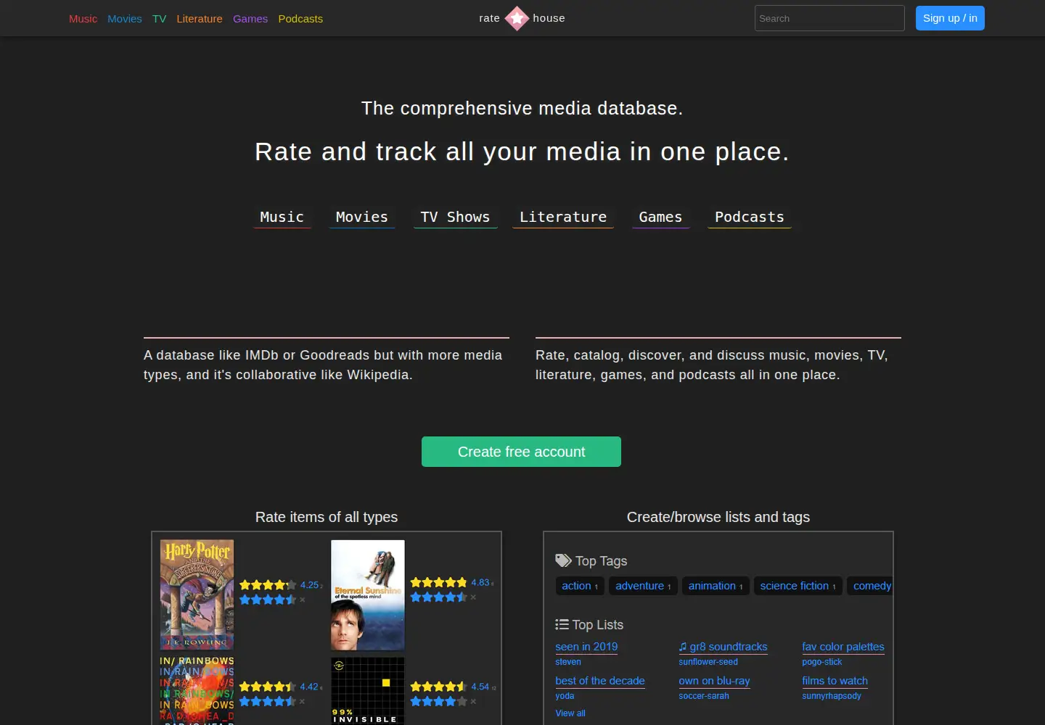Open Music in the header navigation

coord(83,19)
